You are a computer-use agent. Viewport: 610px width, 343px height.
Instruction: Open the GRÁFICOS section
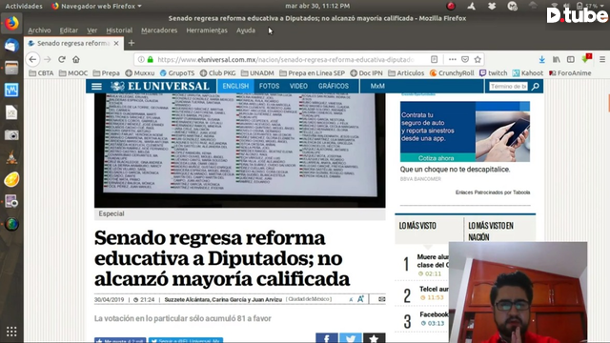pos(334,87)
